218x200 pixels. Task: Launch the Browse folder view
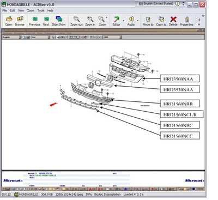(x=20, y=21)
